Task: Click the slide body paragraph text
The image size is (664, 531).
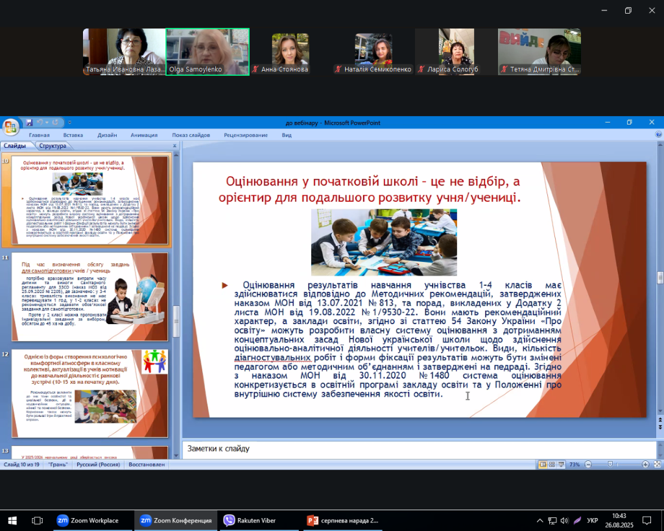Action: click(x=397, y=340)
